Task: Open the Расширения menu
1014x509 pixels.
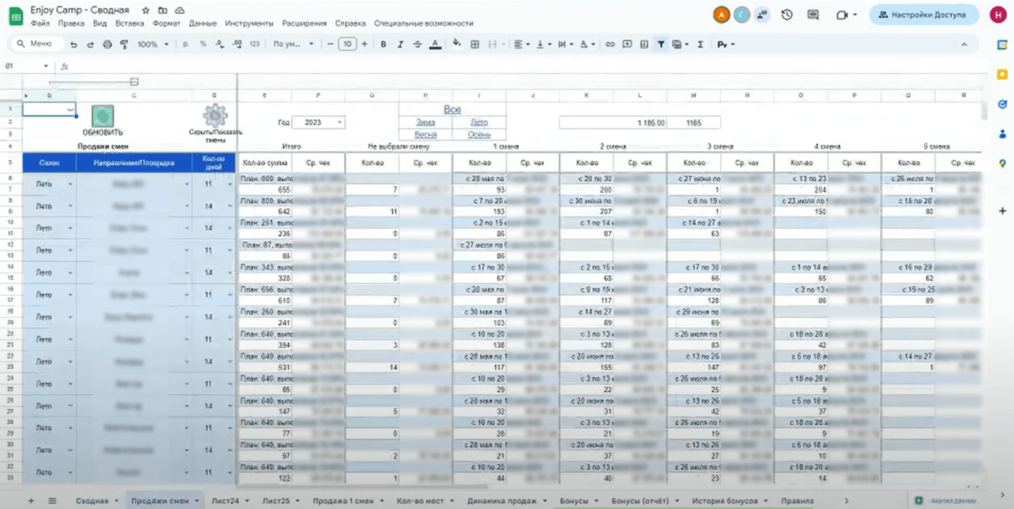Action: point(303,23)
